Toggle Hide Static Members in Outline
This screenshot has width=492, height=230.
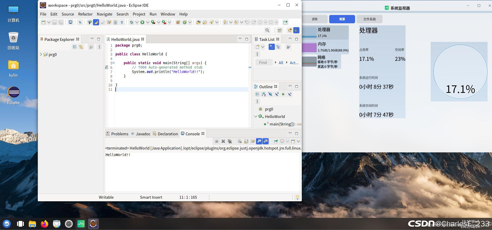(x=277, y=94)
